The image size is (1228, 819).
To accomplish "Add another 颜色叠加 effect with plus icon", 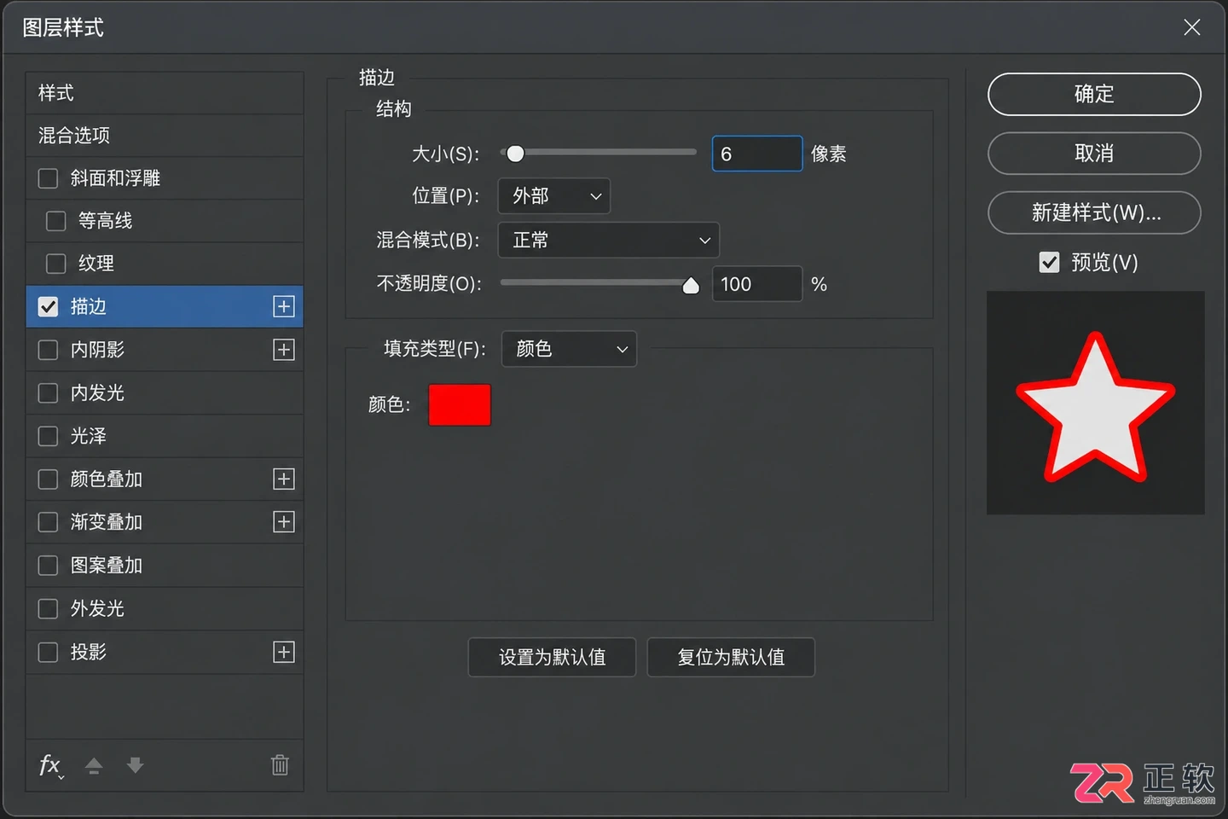I will (x=284, y=479).
